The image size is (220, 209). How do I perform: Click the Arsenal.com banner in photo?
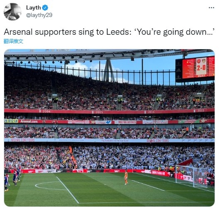(29, 121)
